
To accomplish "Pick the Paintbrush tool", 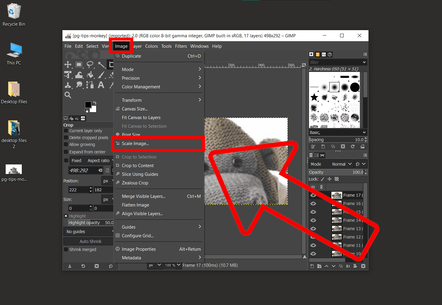I will point(101,75).
